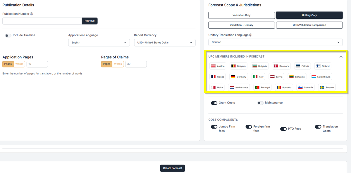Click the Unitary Translation Language info icon
351x173 pixels.
251,35
